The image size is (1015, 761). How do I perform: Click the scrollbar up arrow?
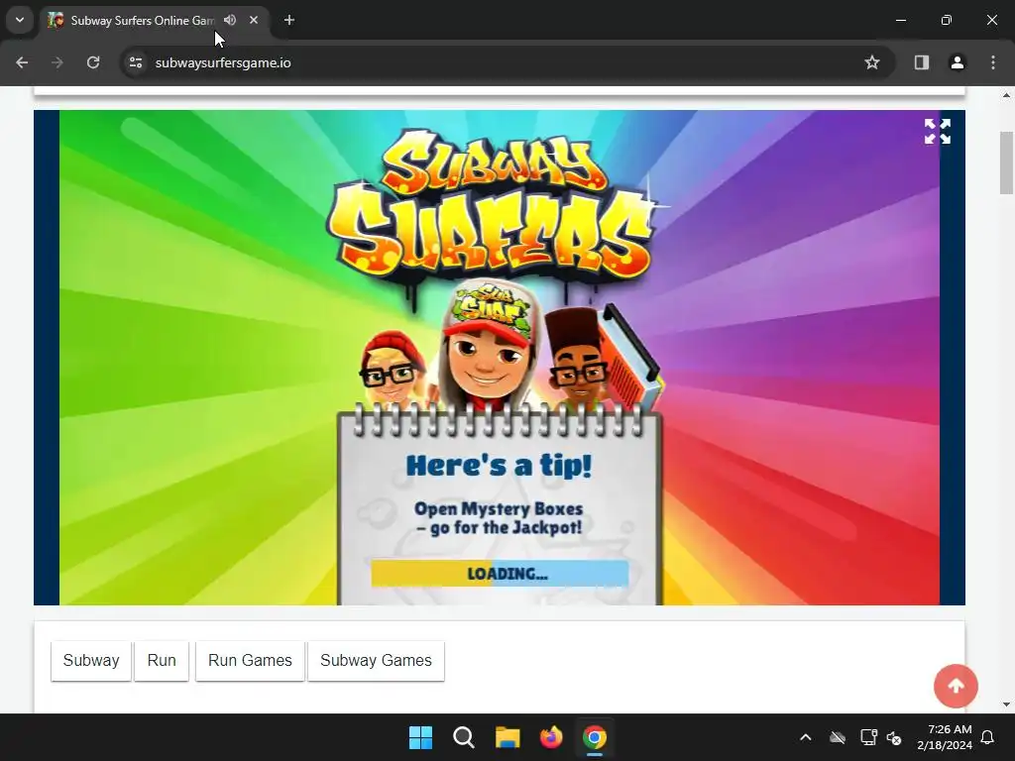[1006, 95]
